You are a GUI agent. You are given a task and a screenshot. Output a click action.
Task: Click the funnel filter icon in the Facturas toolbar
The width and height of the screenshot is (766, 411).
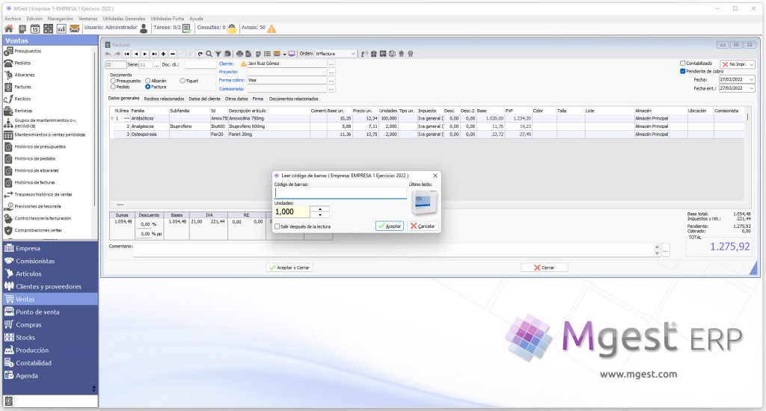tap(218, 54)
